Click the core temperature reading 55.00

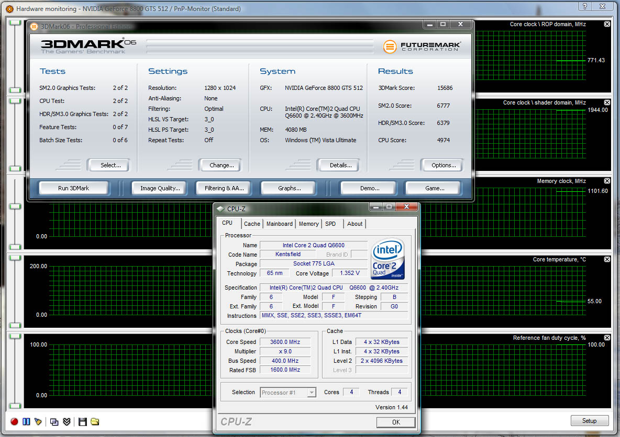[594, 301]
